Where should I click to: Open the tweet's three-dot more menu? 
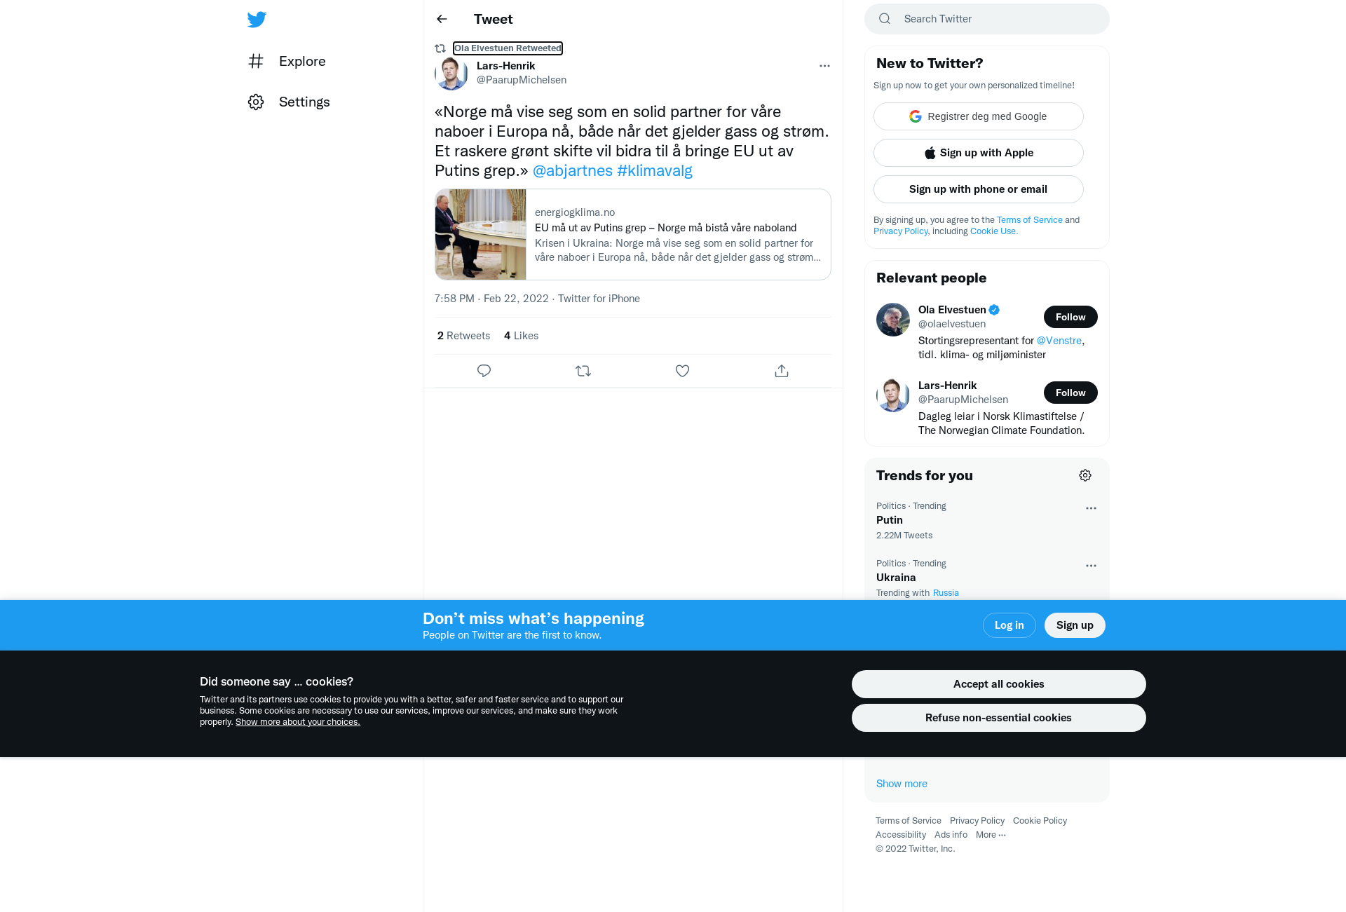(x=824, y=66)
